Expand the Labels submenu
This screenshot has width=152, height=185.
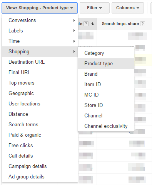click(x=40, y=31)
